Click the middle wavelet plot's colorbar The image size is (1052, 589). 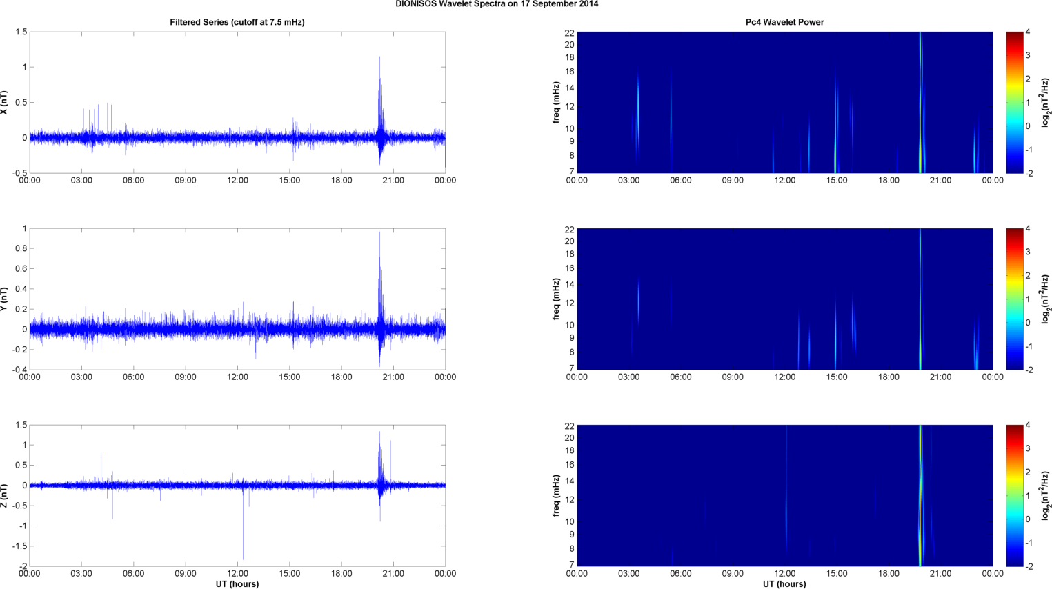pos(1014,299)
